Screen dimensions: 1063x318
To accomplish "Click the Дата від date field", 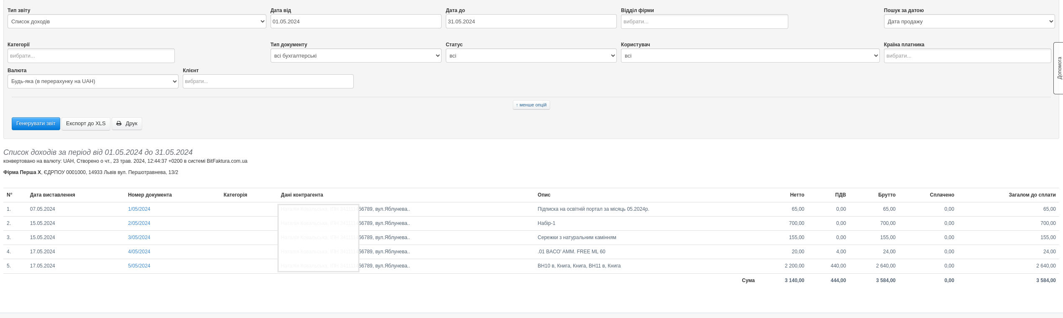I will 355,22.
